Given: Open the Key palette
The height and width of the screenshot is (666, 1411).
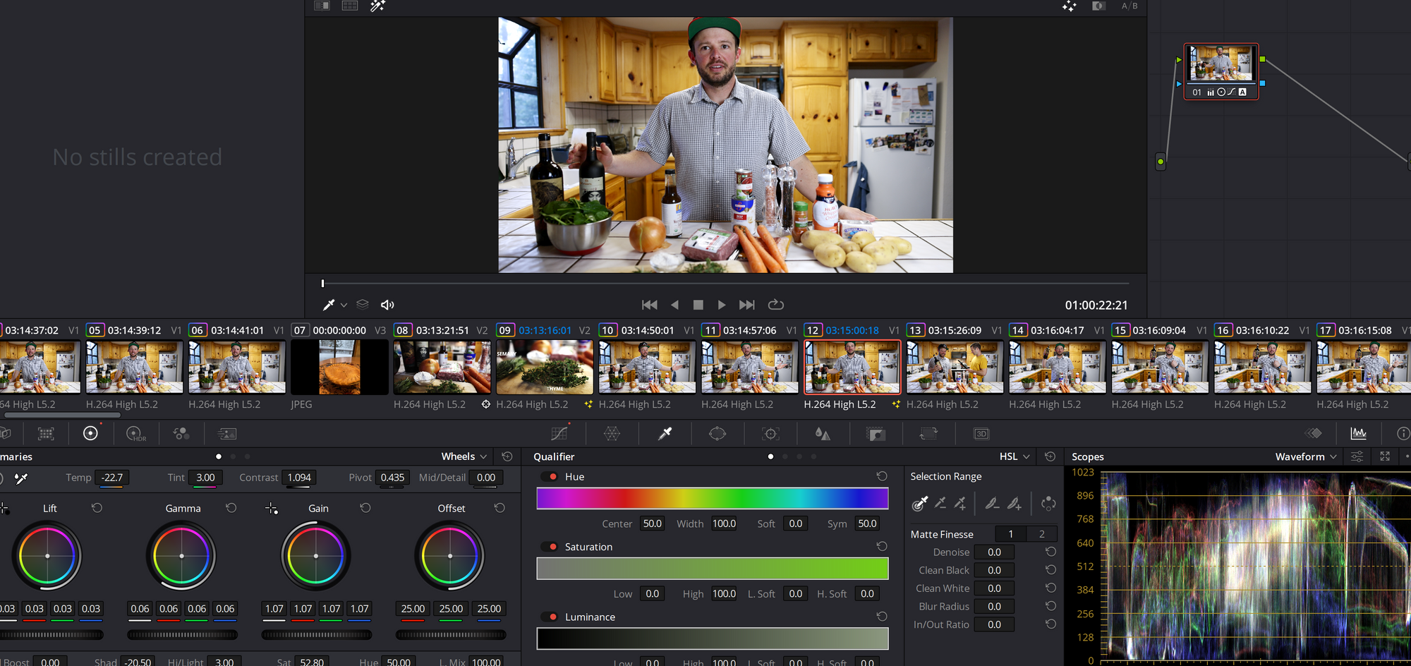Looking at the screenshot, I should tap(876, 434).
